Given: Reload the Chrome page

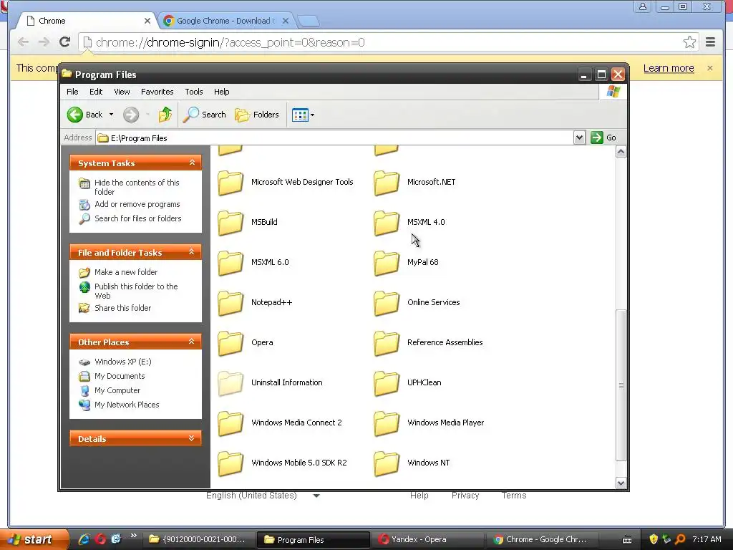Looking at the screenshot, I should [64, 42].
